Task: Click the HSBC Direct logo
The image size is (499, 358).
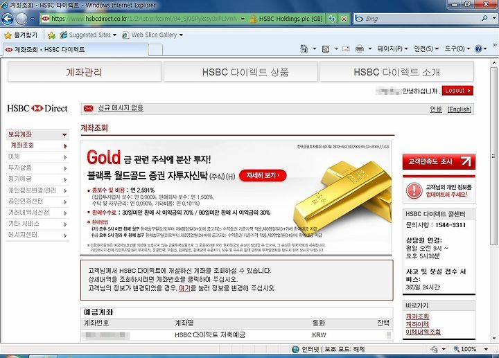Action: coord(37,109)
